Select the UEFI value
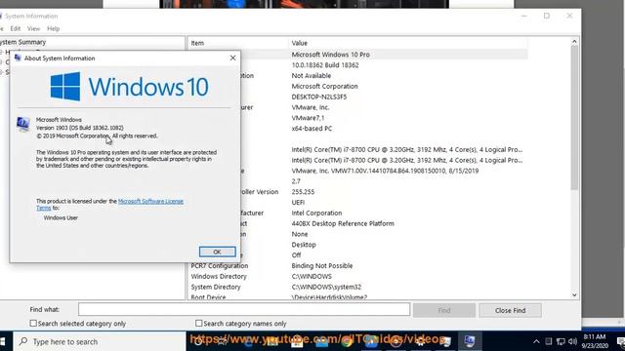Screen dimensions: 625x351 tap(298, 203)
